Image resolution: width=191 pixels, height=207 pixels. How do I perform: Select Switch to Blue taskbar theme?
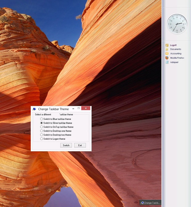[x=55, y=119]
